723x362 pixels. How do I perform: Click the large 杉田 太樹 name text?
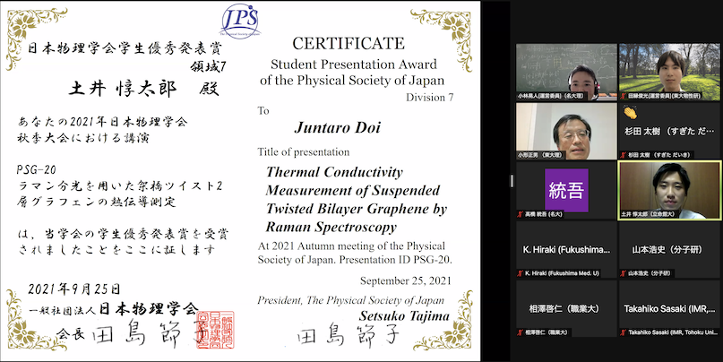[x=669, y=132]
